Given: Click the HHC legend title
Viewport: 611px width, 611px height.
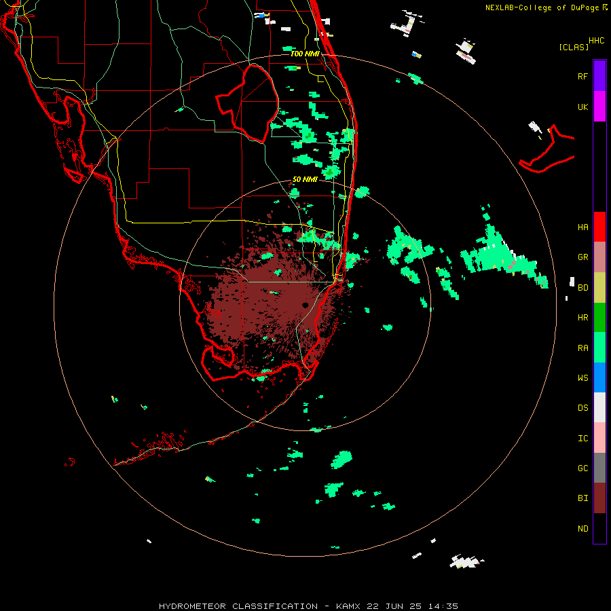Looking at the screenshot, I should [x=597, y=41].
